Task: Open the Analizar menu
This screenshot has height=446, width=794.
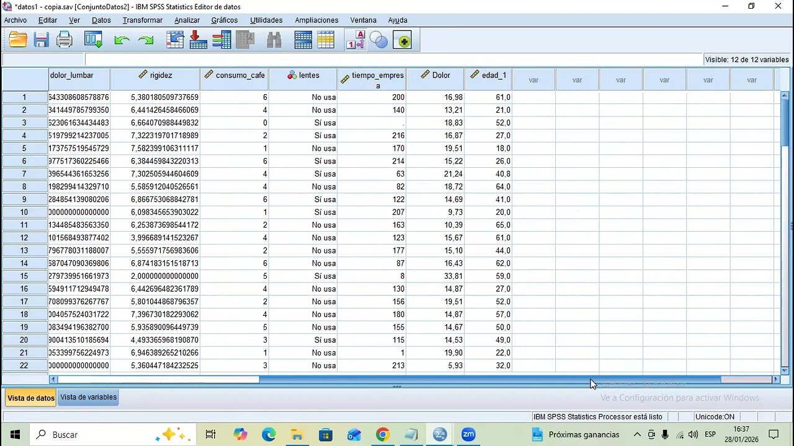Action: (187, 20)
